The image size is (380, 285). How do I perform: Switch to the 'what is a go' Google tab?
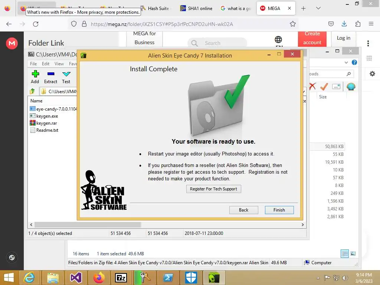[236, 8]
